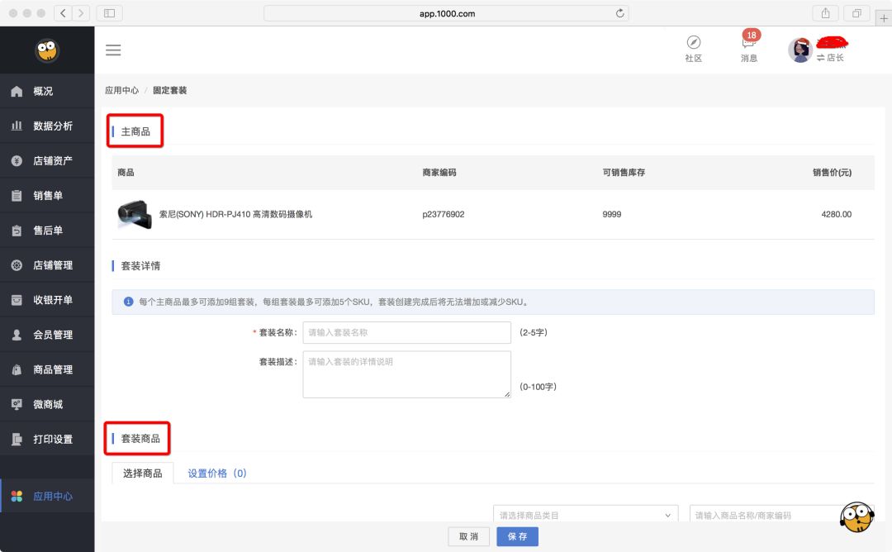Click the 套装名称 input field
This screenshot has width=892, height=552.
[406, 332]
